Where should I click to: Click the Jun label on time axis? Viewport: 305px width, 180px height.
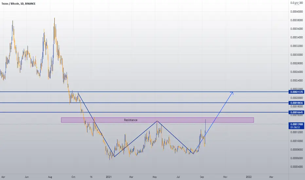pyautogui.click(x=27, y=177)
